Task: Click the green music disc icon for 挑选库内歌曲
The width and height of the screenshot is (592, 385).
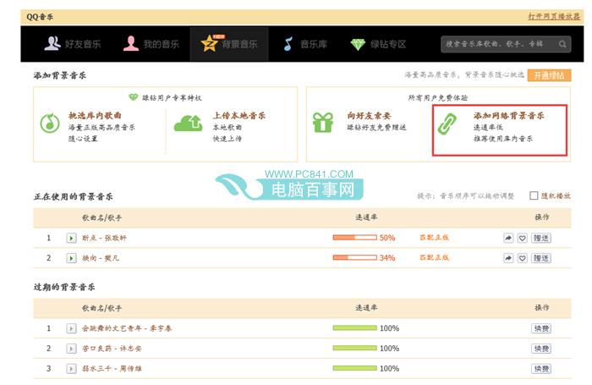Action: click(x=50, y=124)
